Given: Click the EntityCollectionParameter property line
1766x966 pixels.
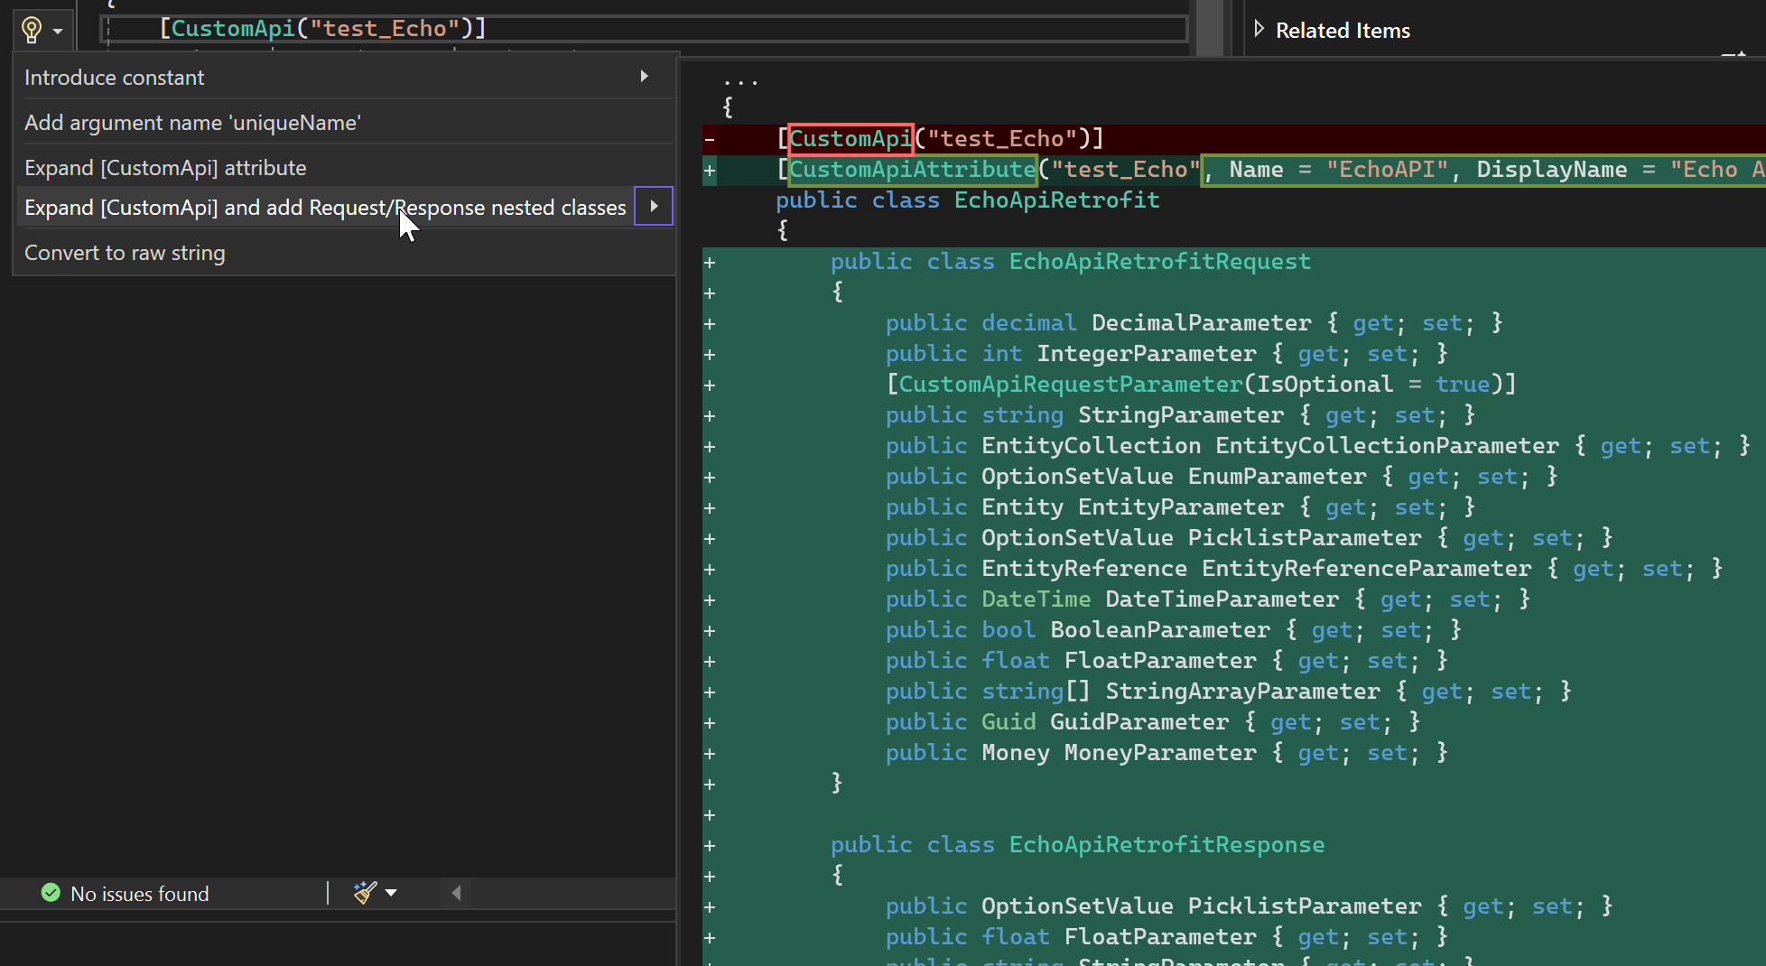Looking at the screenshot, I should tap(1317, 446).
